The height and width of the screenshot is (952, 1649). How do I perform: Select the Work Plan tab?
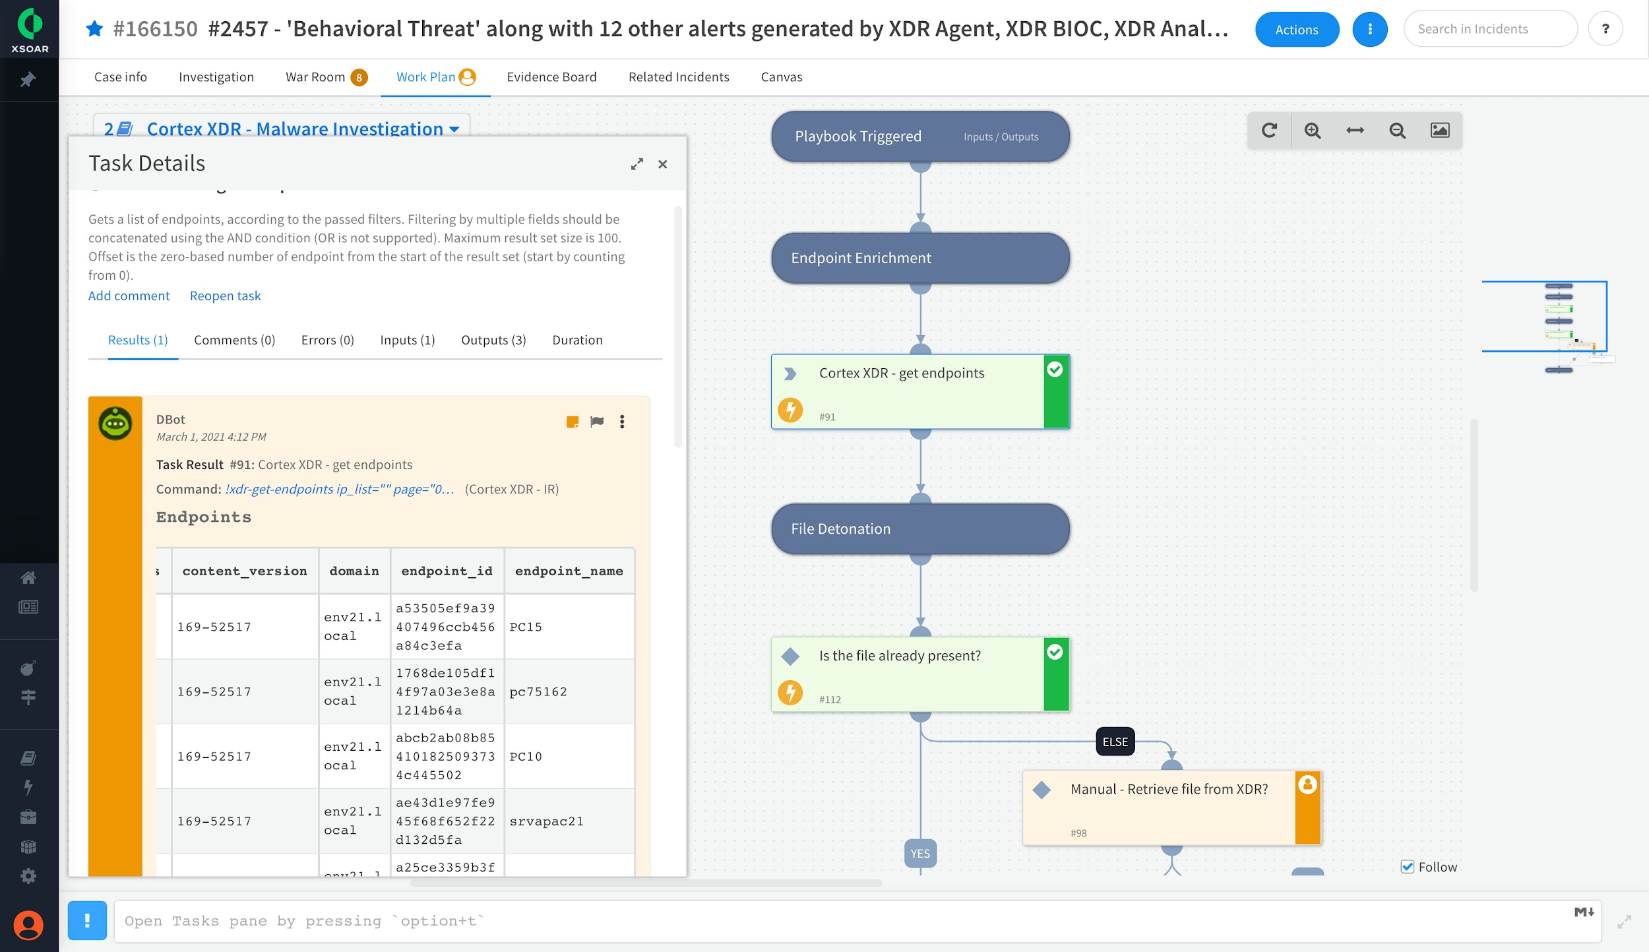click(435, 77)
